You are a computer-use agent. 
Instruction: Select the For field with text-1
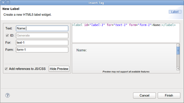[x=42, y=43]
